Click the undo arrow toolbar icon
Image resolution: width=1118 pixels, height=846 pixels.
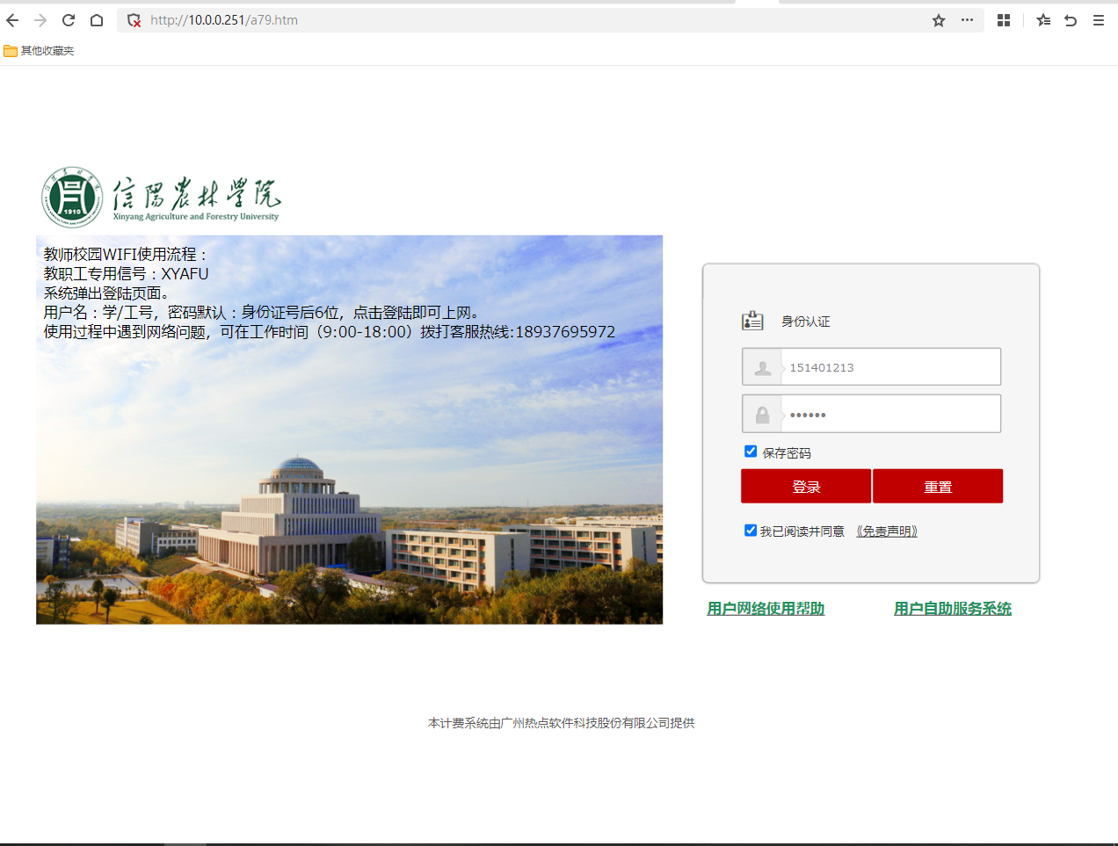click(x=1071, y=20)
